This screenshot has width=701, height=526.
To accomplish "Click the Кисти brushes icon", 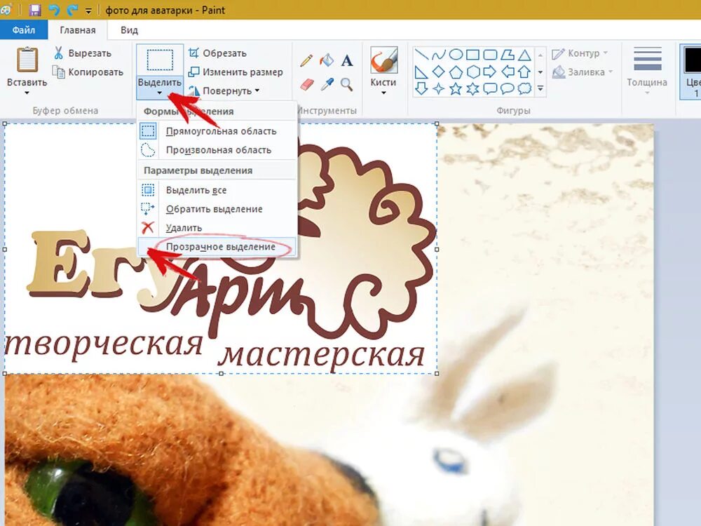I will tap(383, 60).
